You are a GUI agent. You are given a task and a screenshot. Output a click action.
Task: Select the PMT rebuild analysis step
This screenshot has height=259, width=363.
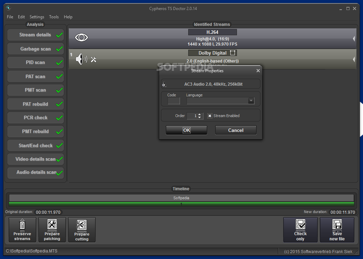pos(36,132)
